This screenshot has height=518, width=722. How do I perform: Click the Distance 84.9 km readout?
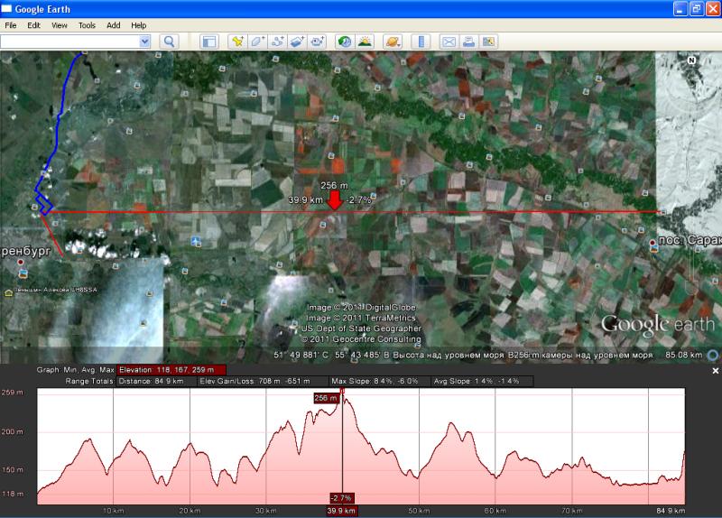[156, 381]
